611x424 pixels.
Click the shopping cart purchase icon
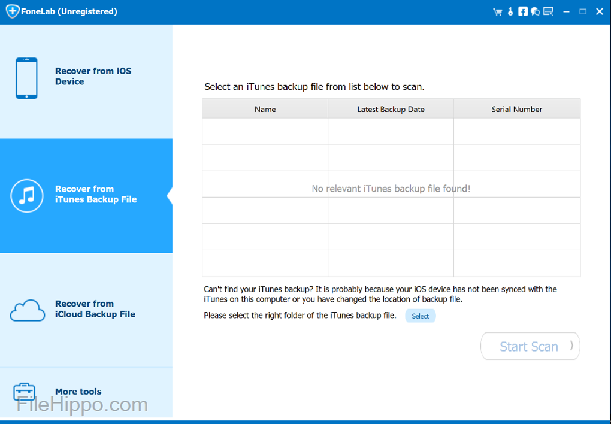click(x=498, y=12)
